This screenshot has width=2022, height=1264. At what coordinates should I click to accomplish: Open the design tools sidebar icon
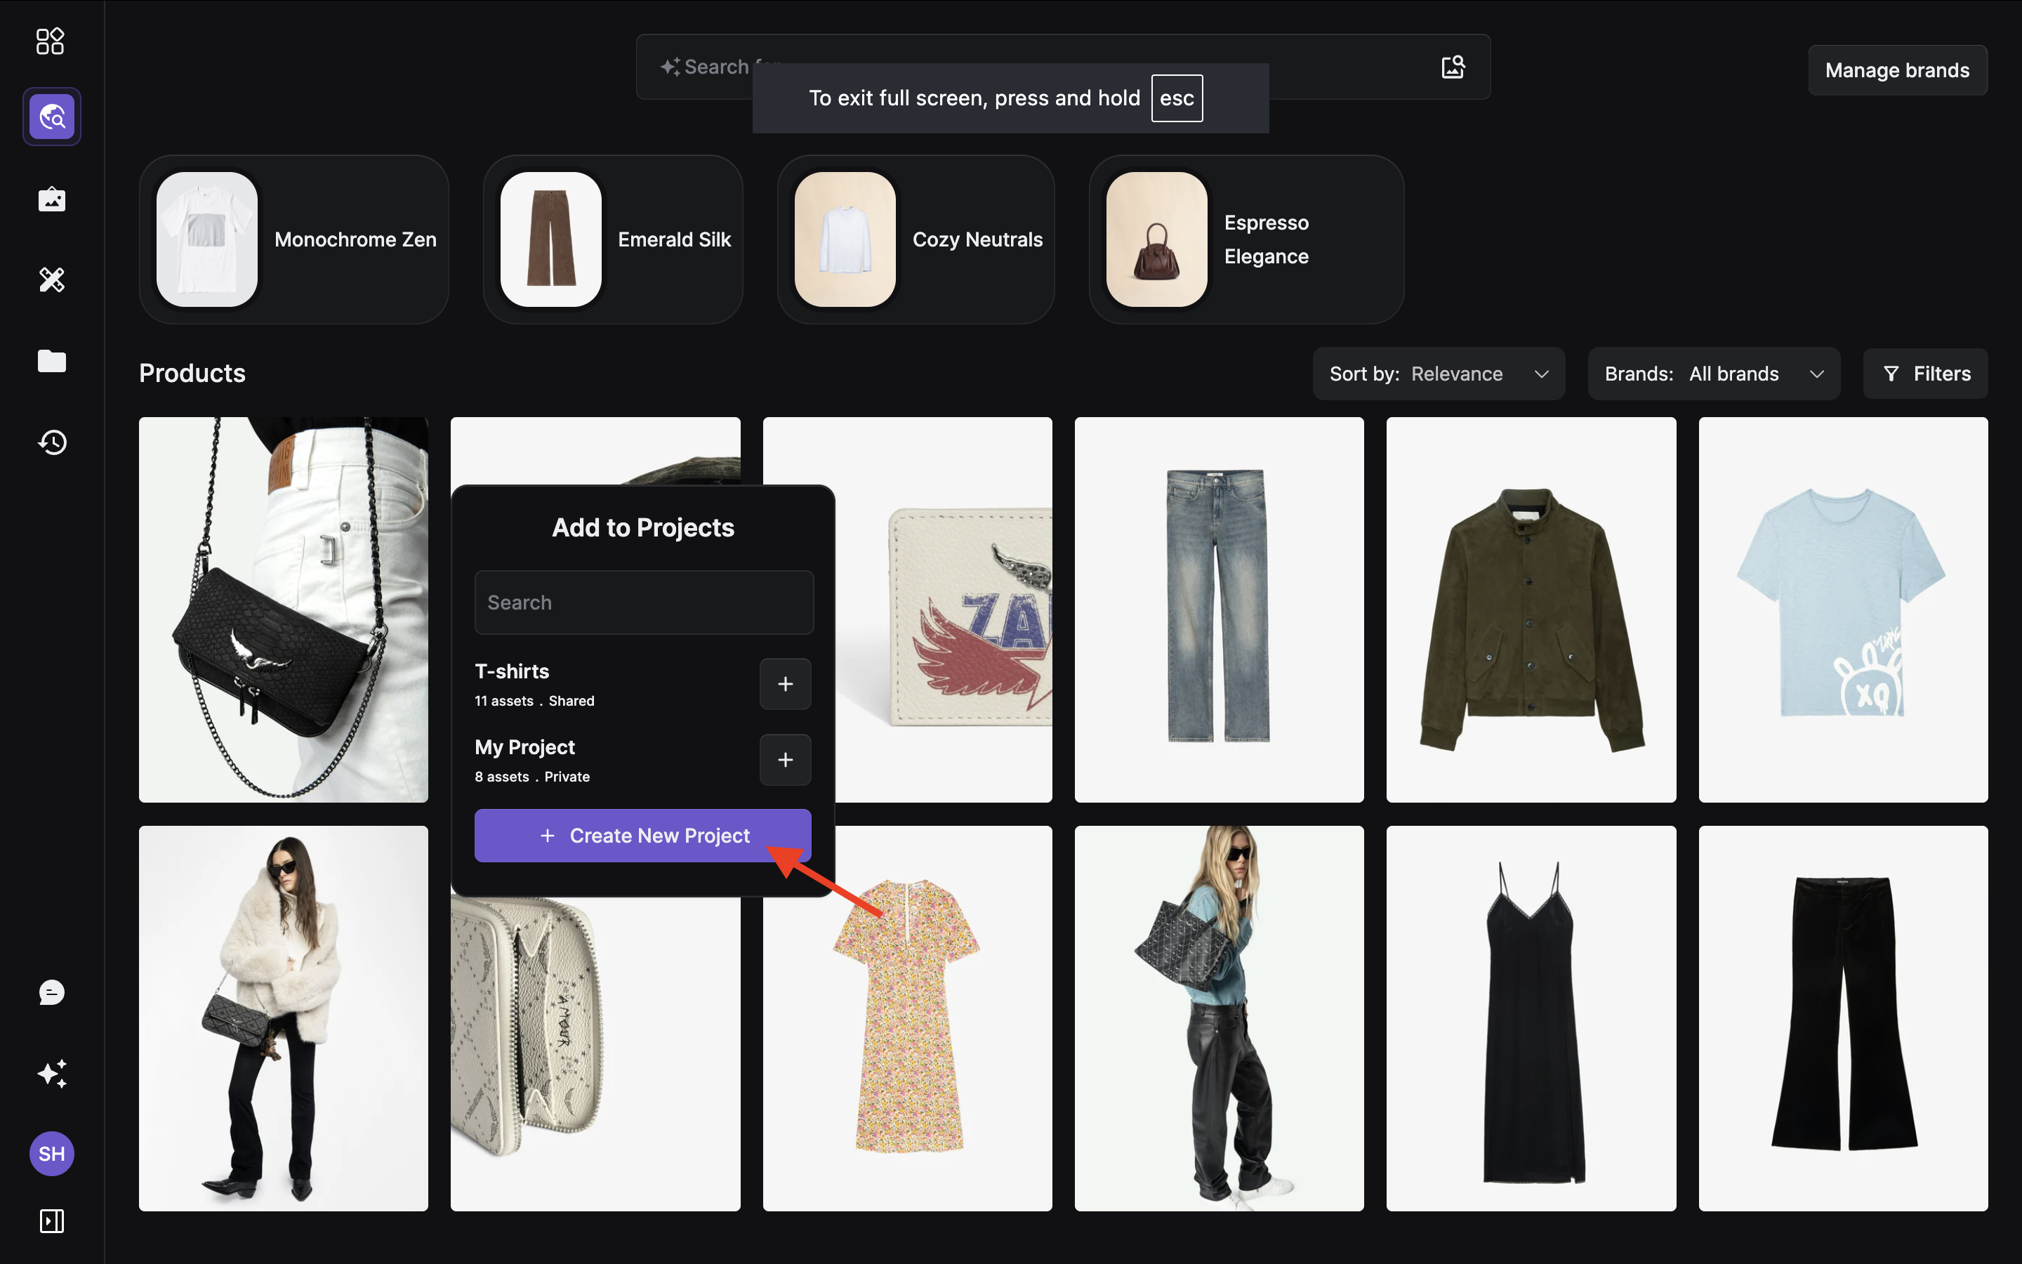pyautogui.click(x=52, y=279)
